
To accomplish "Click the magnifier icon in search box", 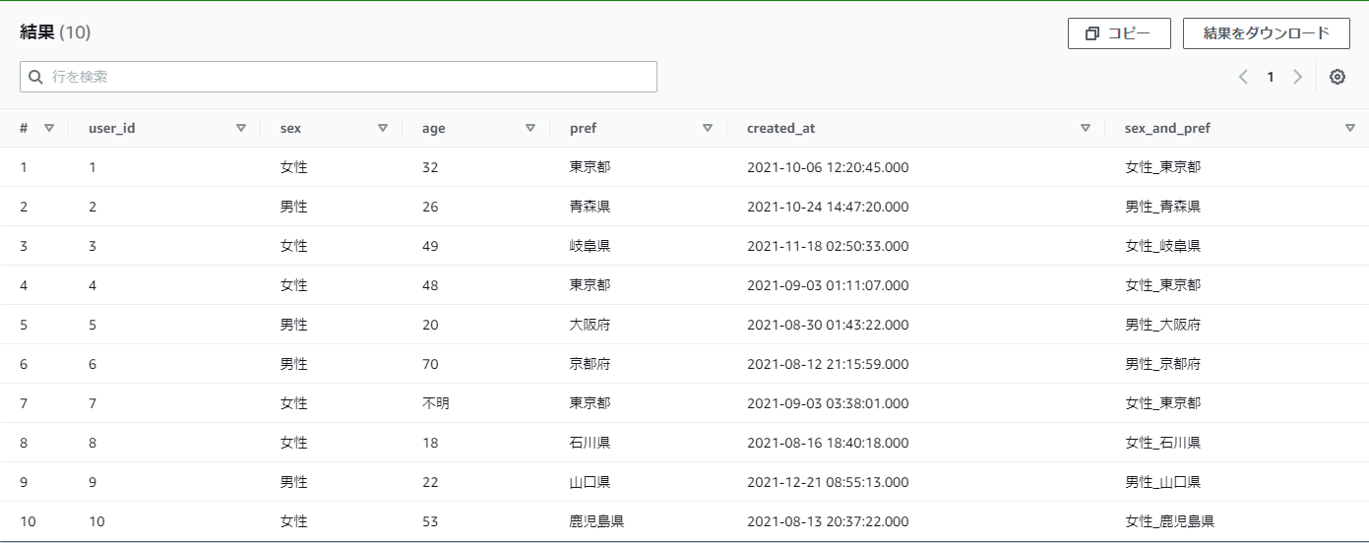I will [36, 77].
